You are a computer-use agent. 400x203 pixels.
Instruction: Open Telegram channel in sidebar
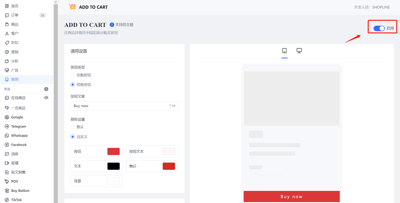point(18,126)
